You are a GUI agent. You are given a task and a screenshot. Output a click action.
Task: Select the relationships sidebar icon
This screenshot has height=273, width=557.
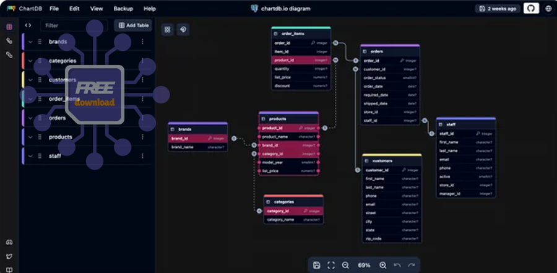coord(9,41)
